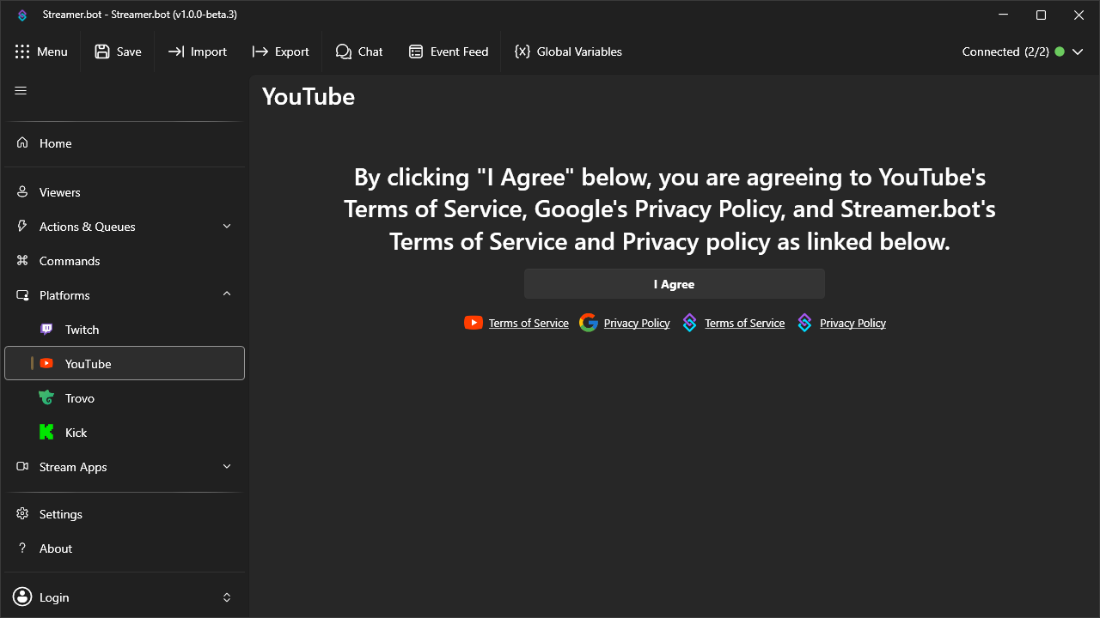This screenshot has height=618, width=1100.
Task: Open Settings from the sidebar
Action: (x=61, y=513)
